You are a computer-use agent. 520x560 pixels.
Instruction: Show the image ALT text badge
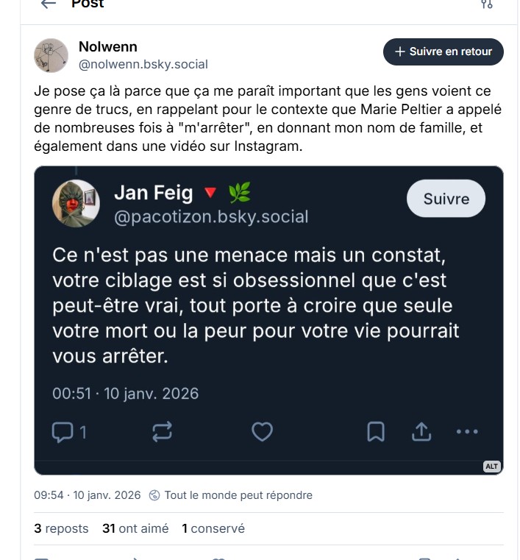pos(492,467)
